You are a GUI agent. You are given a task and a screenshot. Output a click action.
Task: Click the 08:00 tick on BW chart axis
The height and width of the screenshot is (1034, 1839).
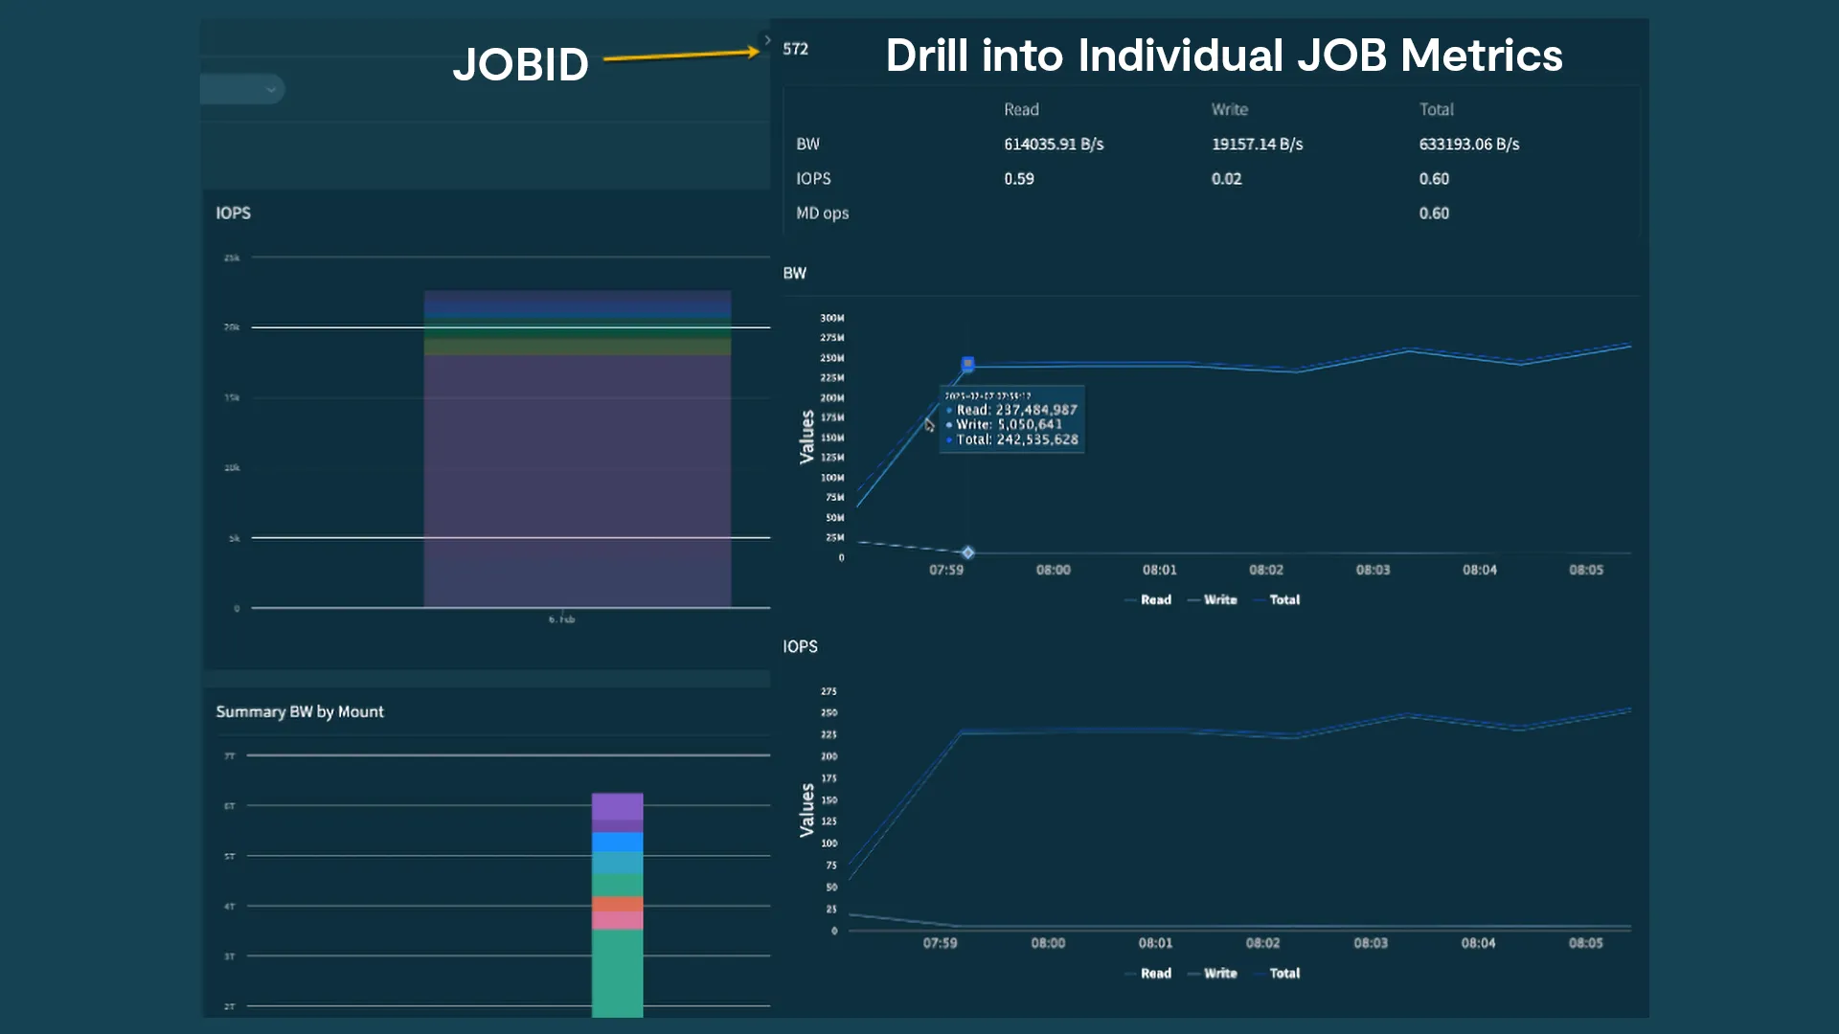pyautogui.click(x=1053, y=570)
